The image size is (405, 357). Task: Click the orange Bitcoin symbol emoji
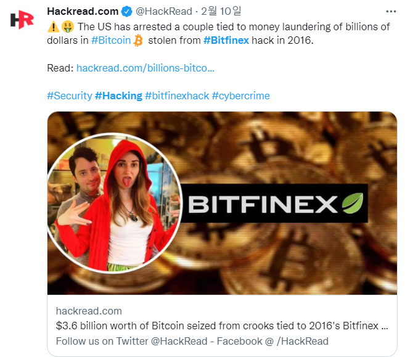pos(138,41)
